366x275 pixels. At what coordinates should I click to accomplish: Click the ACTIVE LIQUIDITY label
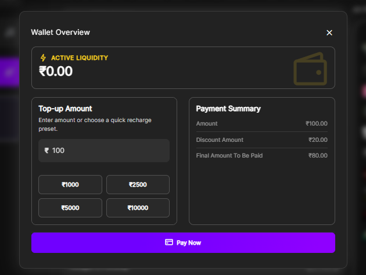click(x=80, y=58)
